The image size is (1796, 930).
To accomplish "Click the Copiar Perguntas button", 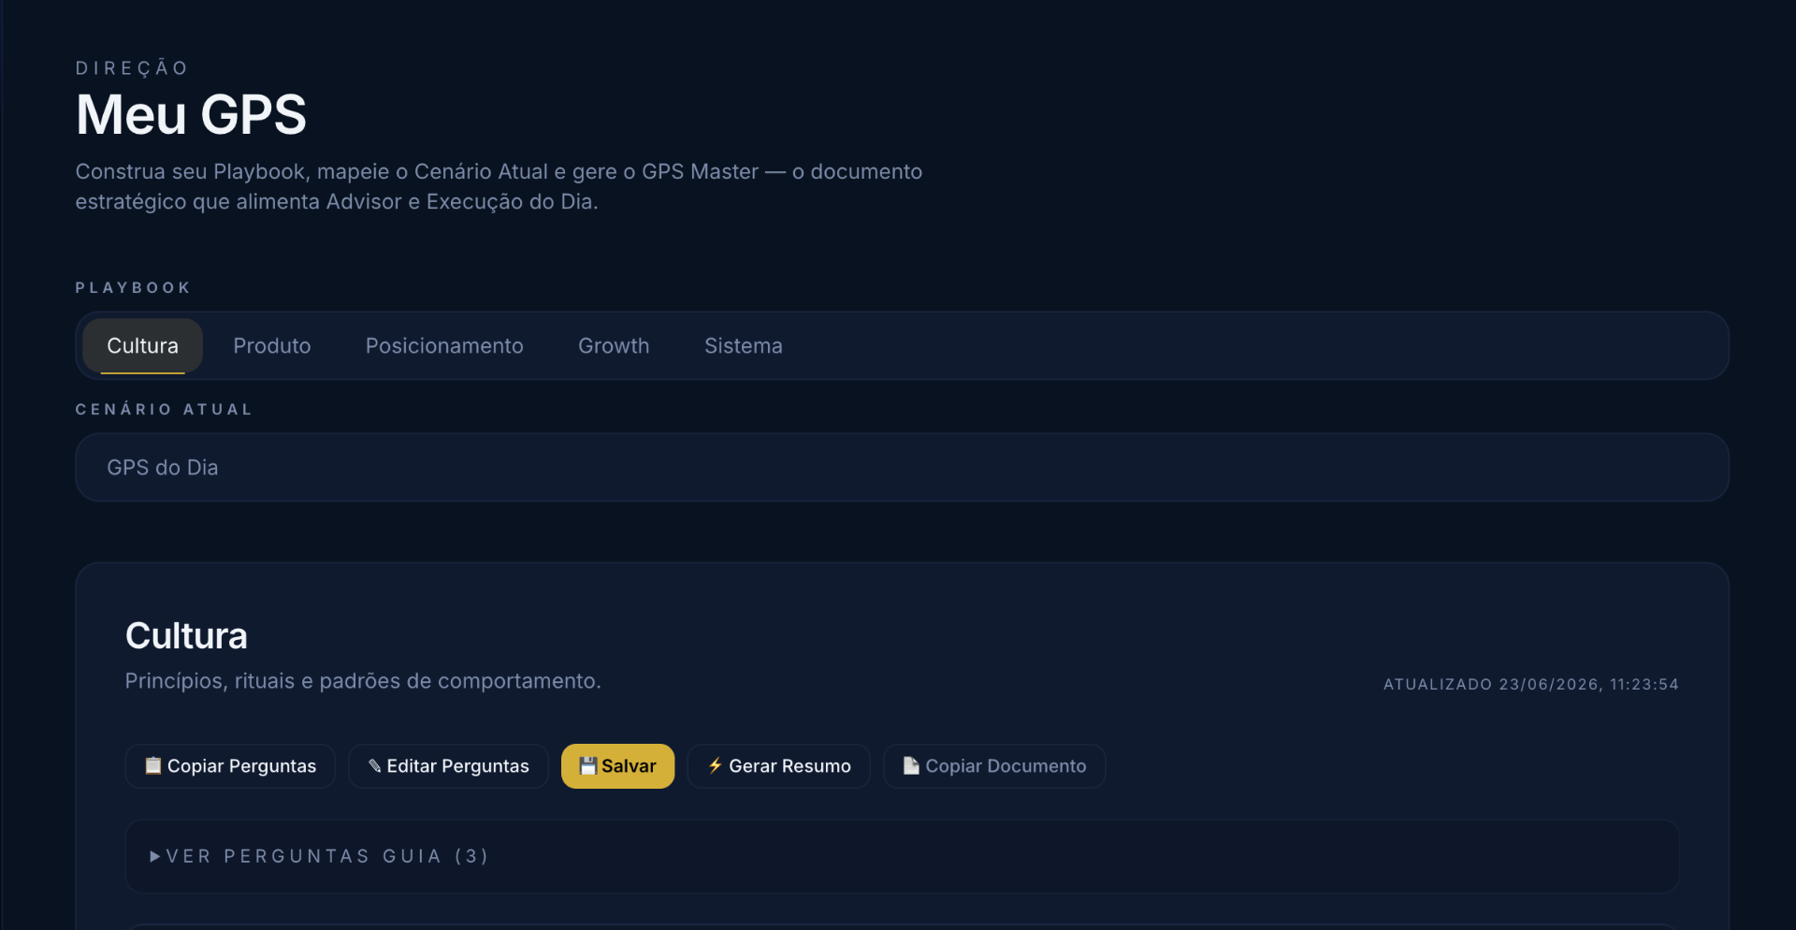I will pos(230,766).
